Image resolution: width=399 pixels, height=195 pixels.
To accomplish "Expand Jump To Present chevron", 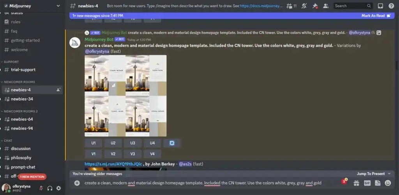I will [389, 174].
